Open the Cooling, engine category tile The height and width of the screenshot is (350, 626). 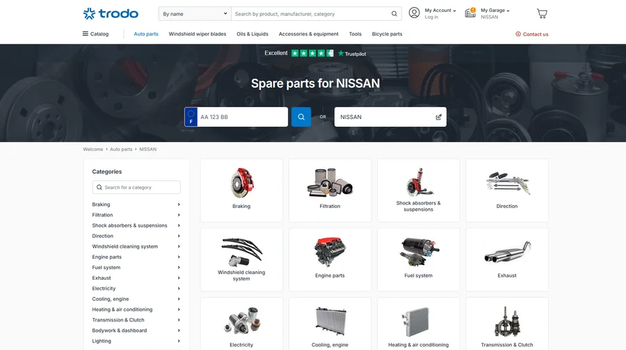(330, 324)
